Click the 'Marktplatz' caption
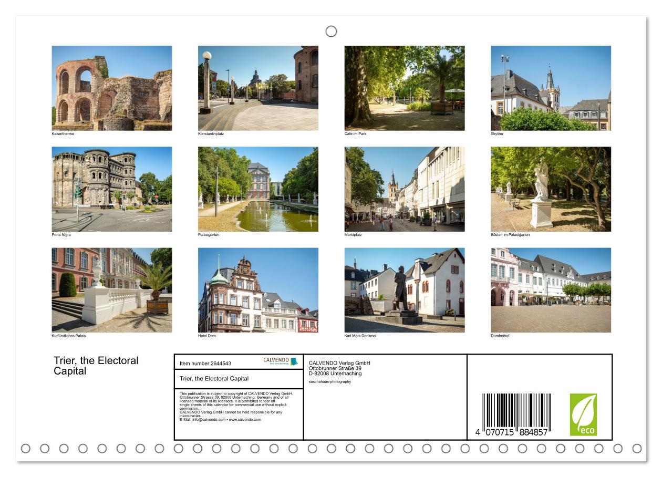The height and width of the screenshot is (477, 662). tap(354, 235)
